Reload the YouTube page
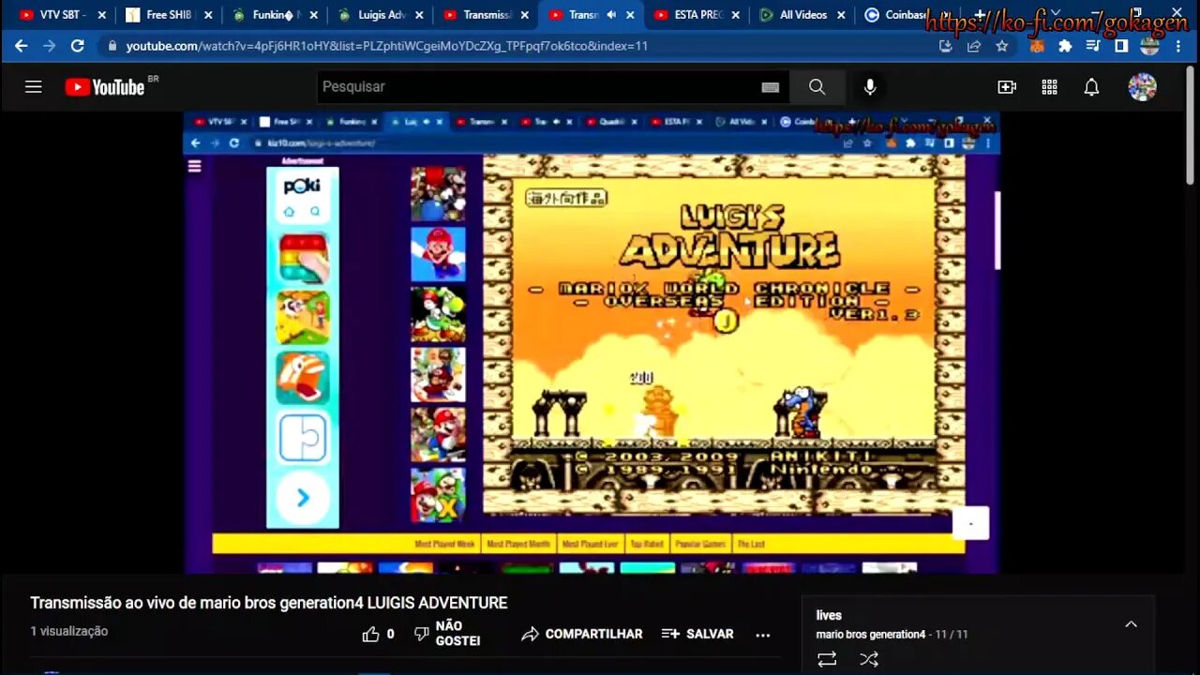1200x675 pixels. point(77,45)
